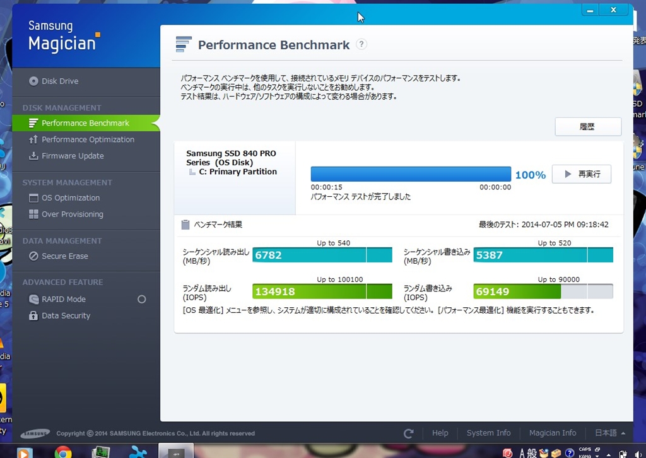Viewport: 646px width, 458px height.
Task: Click the blue question mark tray icon
Action: pyautogui.click(x=570, y=453)
